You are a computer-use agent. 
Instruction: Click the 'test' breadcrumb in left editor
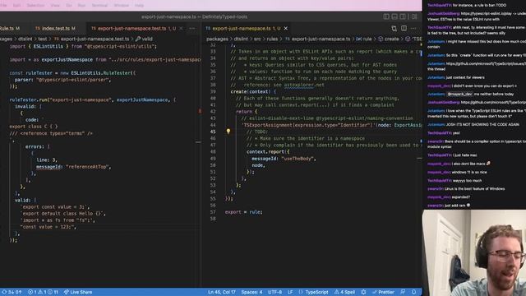point(43,39)
